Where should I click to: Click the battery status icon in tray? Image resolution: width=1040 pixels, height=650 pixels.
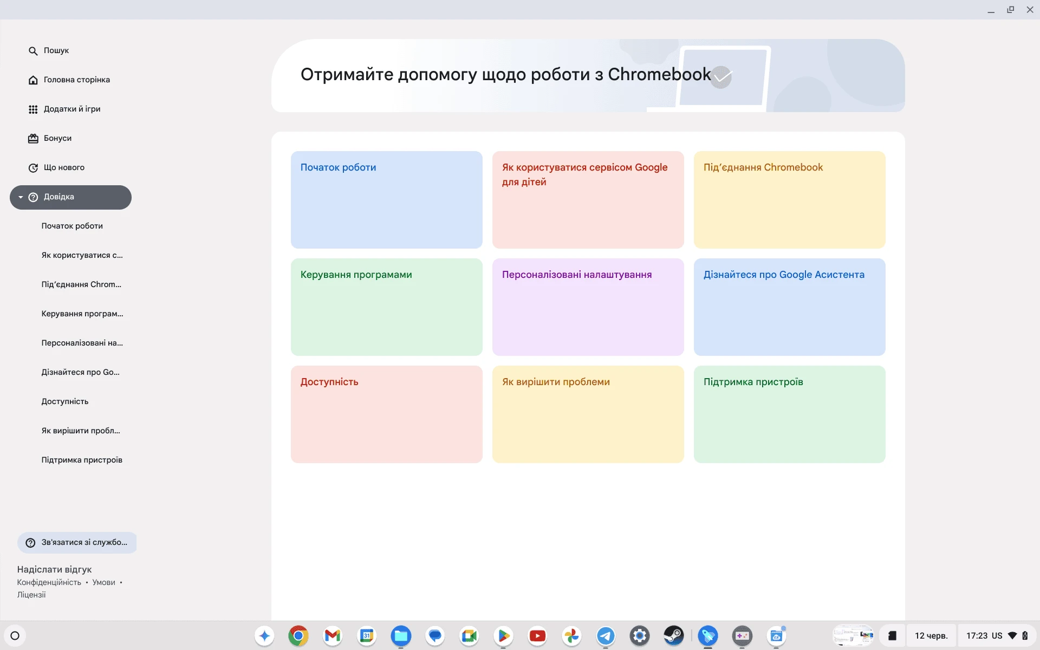point(1025,636)
